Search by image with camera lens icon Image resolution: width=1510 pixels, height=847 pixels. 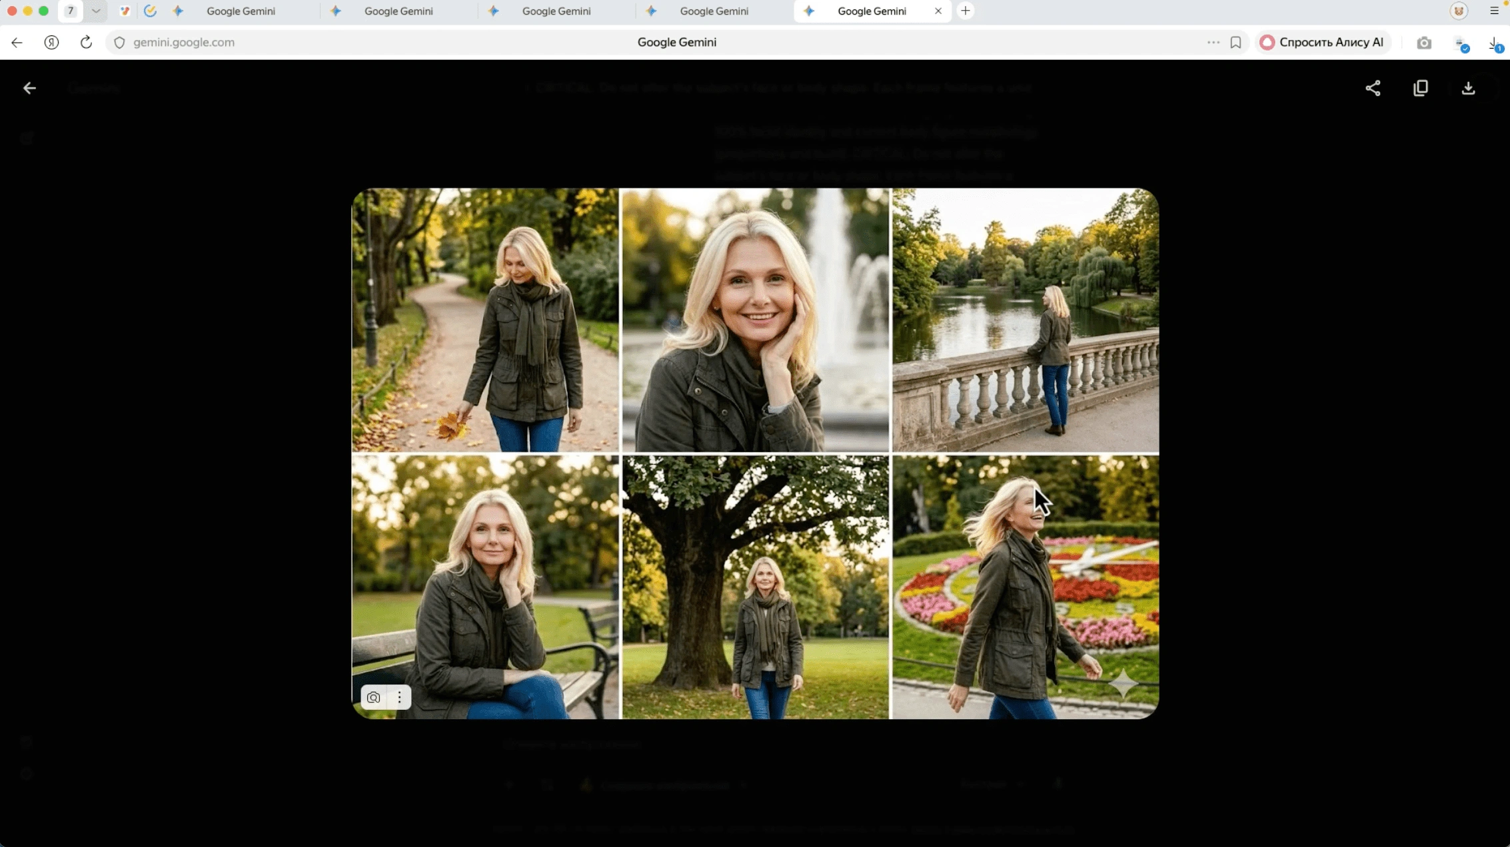373,697
